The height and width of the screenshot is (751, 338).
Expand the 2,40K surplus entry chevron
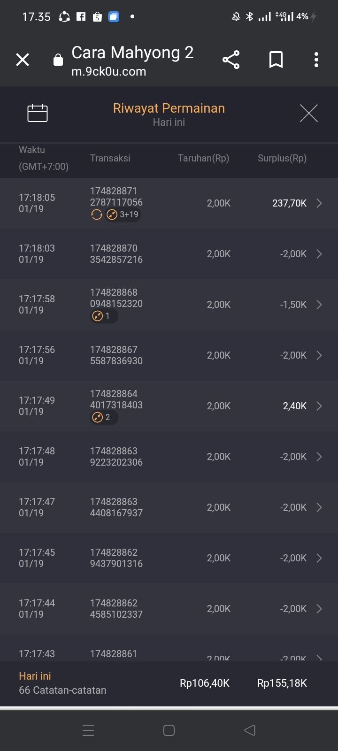(x=319, y=406)
